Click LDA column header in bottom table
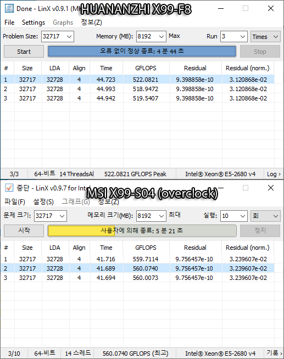The height and width of the screenshot is (359, 284). tap(55, 248)
